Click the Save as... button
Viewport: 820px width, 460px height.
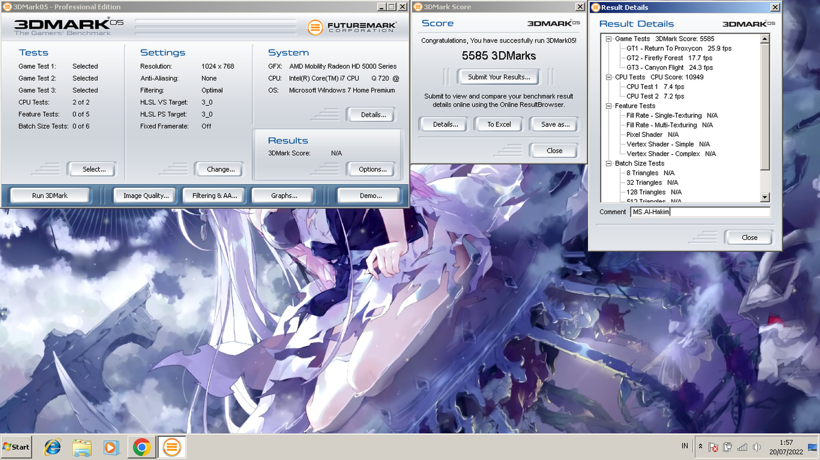(x=555, y=124)
